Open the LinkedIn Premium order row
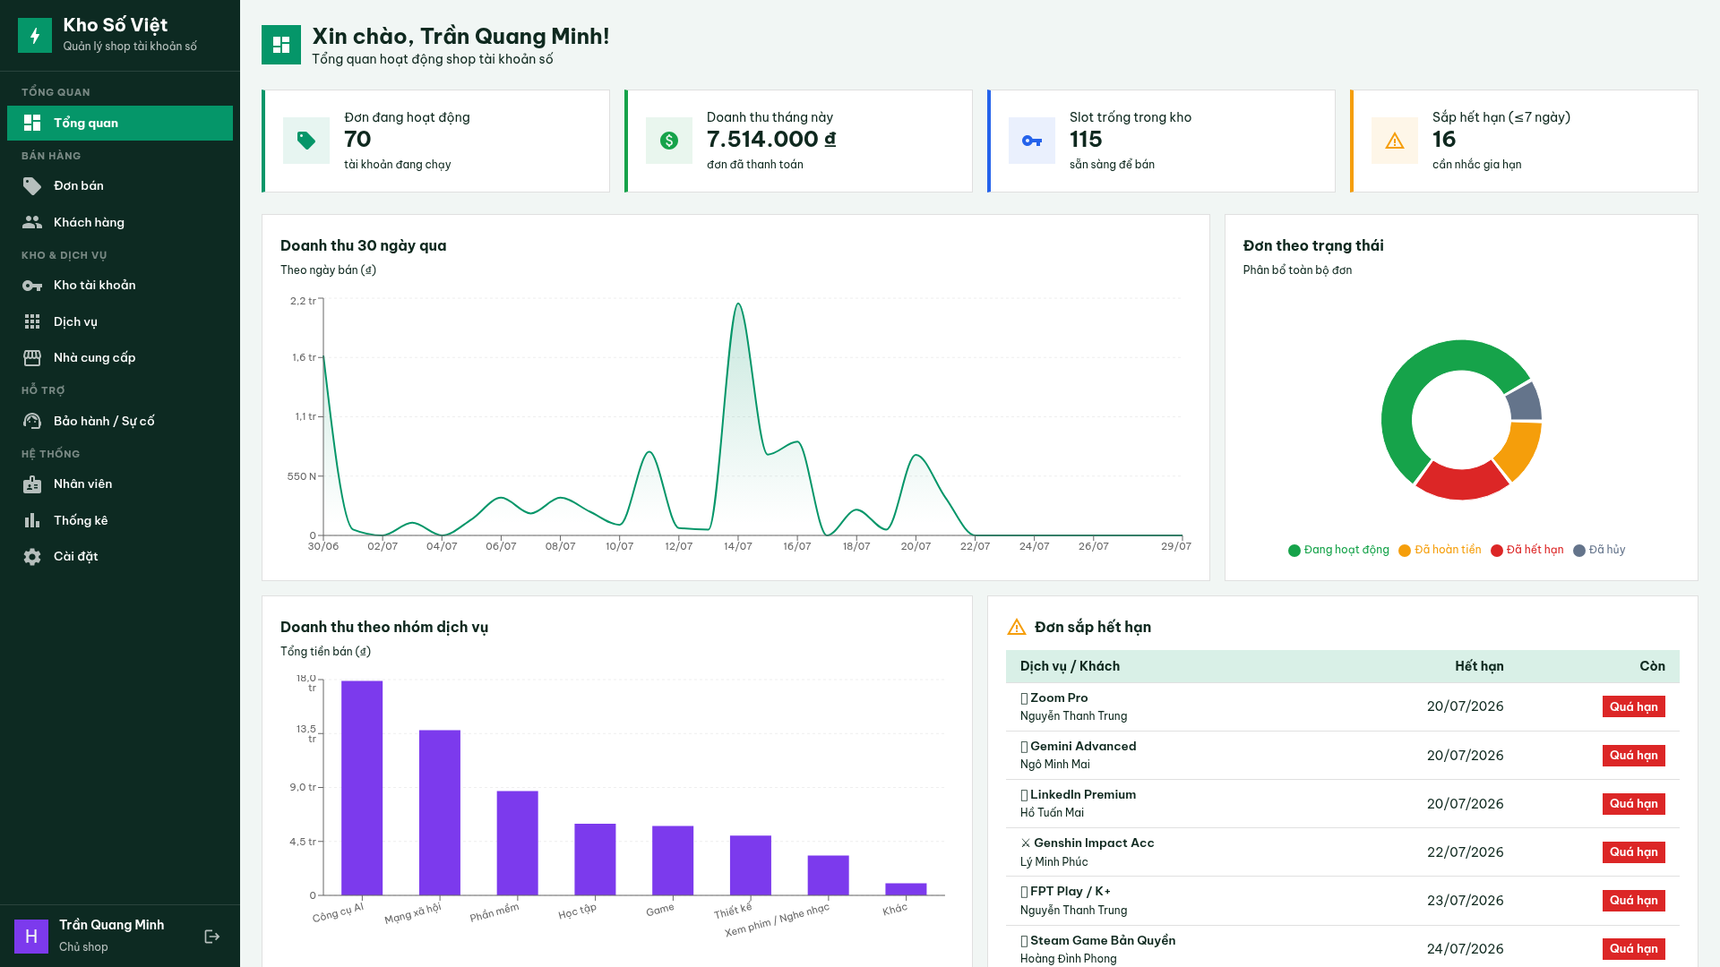1720x967 pixels. point(1342,803)
